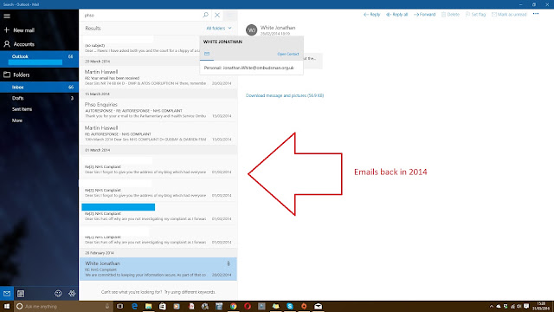Set flag on the message
554x312 pixels.
[475, 15]
